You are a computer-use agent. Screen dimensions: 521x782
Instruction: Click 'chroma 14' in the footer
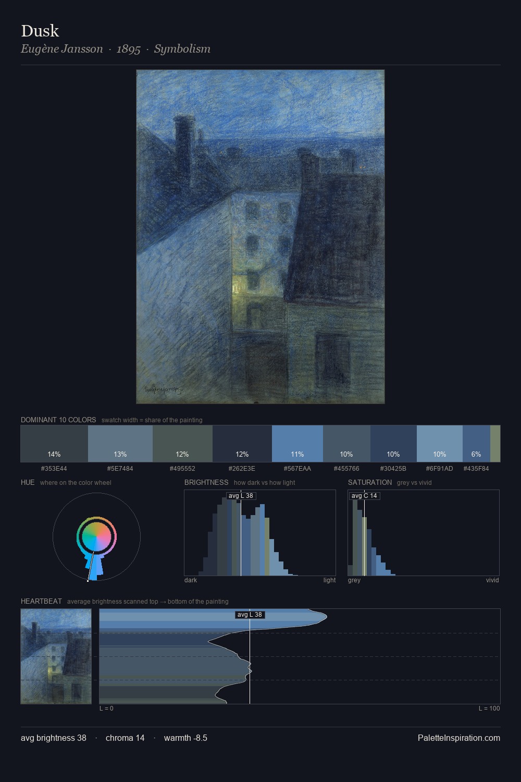[x=125, y=738]
